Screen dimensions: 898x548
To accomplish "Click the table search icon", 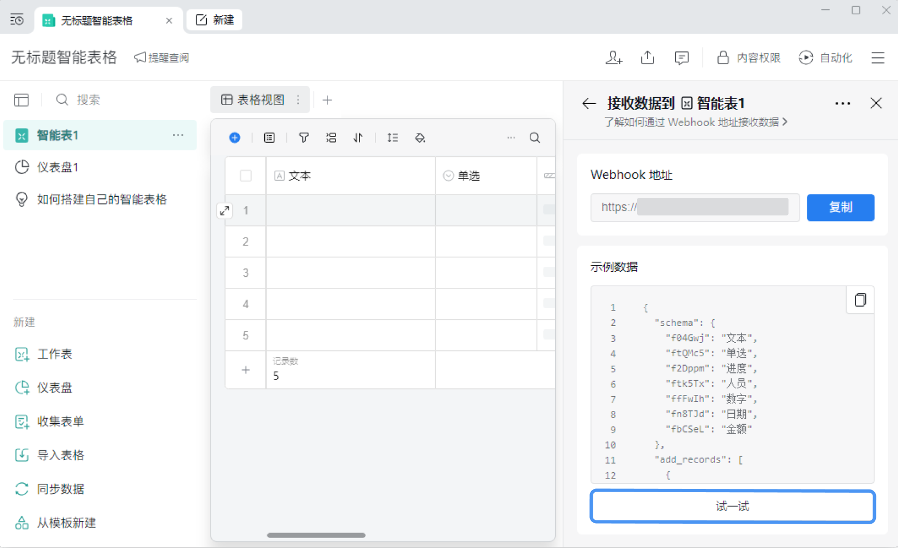I will pyautogui.click(x=535, y=138).
